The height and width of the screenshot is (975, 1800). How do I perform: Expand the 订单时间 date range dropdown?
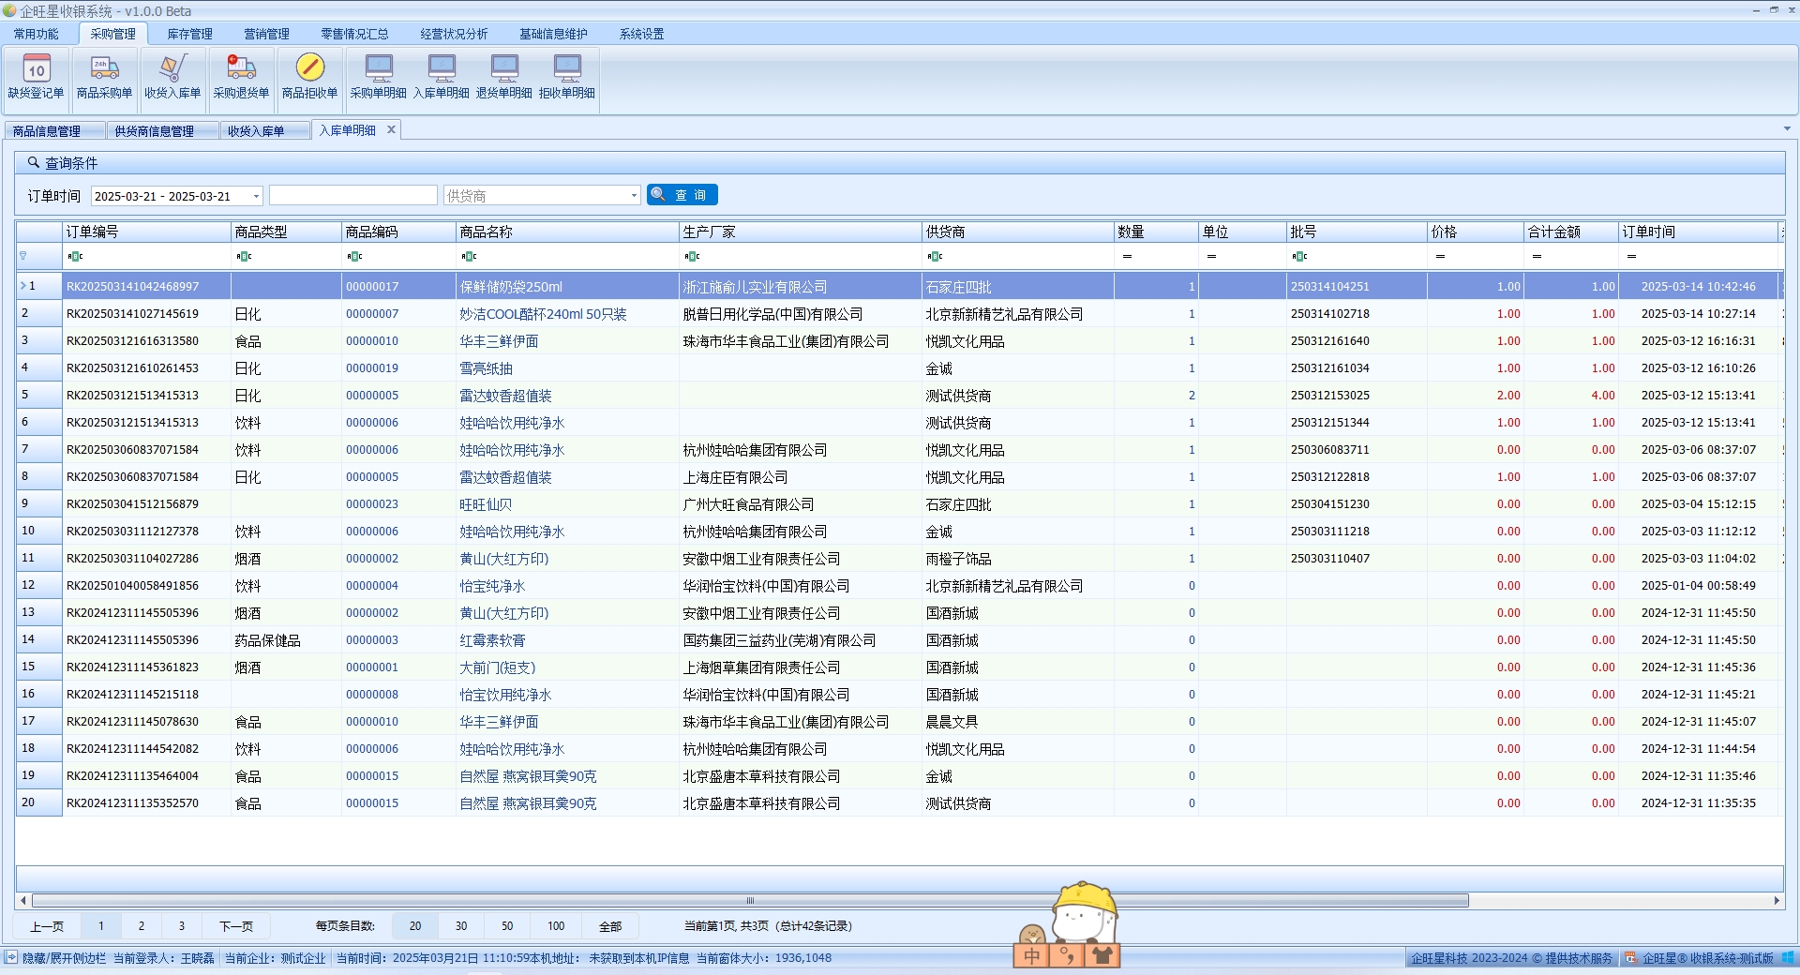pyautogui.click(x=256, y=196)
